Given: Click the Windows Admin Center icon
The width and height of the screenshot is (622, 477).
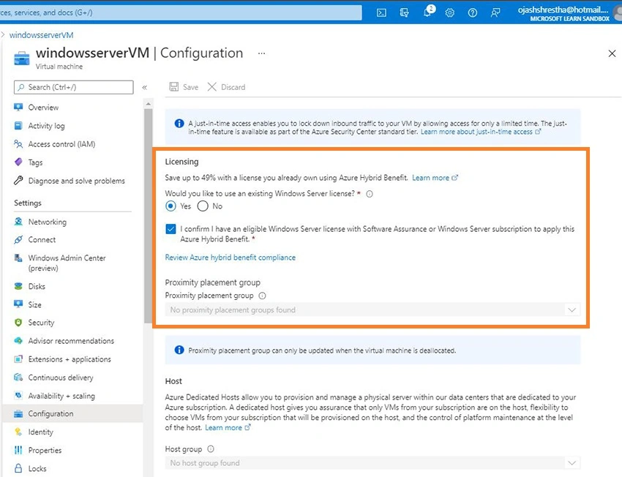Looking at the screenshot, I should pyautogui.click(x=18, y=258).
